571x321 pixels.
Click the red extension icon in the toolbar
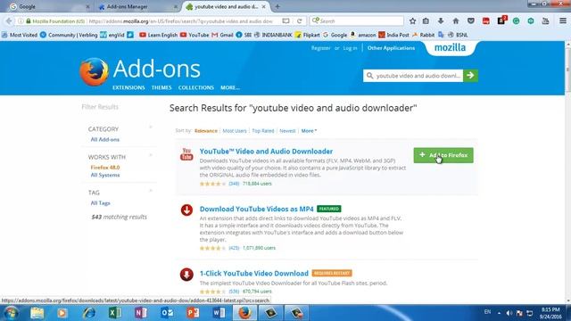(x=485, y=21)
